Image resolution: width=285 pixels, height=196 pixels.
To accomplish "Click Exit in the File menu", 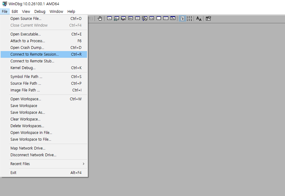I will tap(44, 172).
